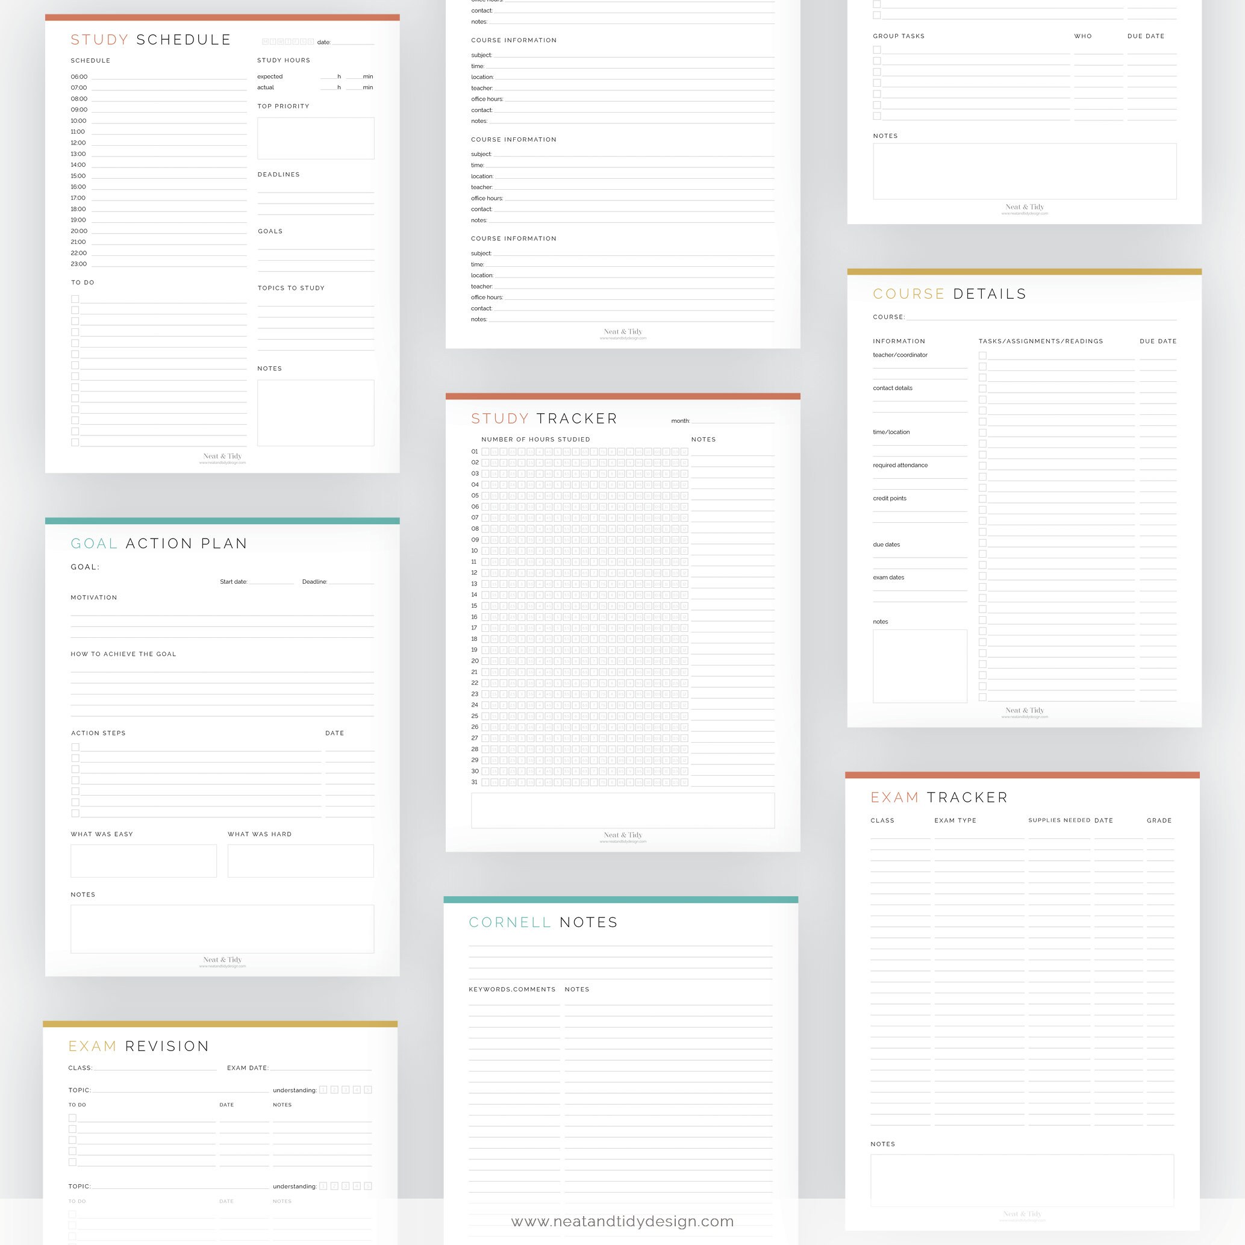
Task: Mark understanding level 1 for first Exam Revision topic
Action: 323,1090
